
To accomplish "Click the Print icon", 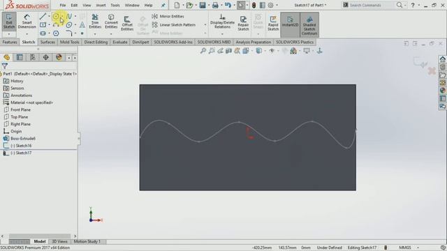I will pos(215,5).
